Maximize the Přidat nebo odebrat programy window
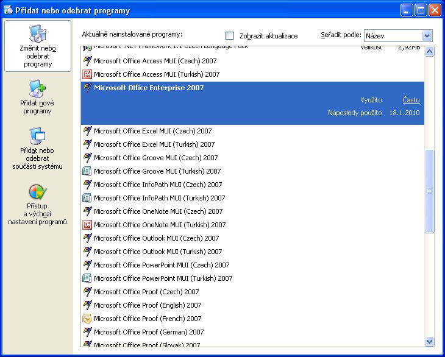Viewport: 445px width, 357px height. click(x=421, y=10)
